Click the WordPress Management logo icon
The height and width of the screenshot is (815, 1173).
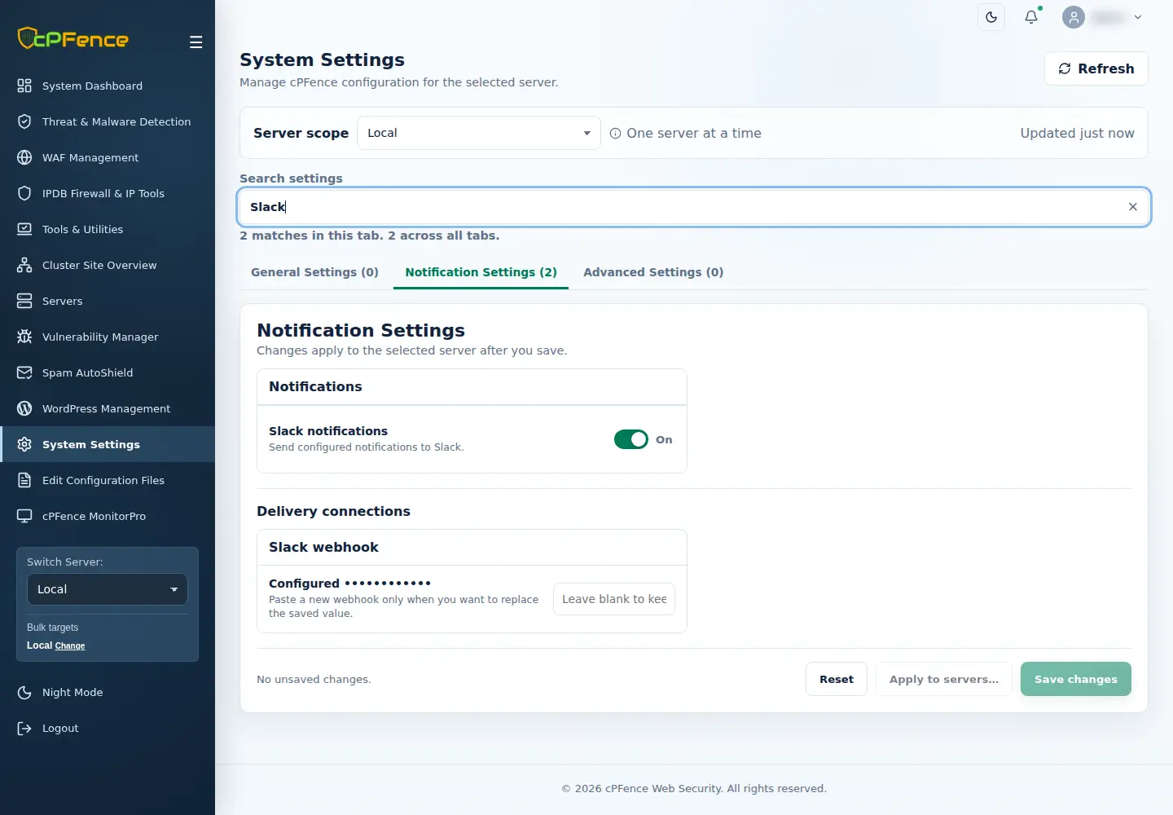click(x=24, y=408)
